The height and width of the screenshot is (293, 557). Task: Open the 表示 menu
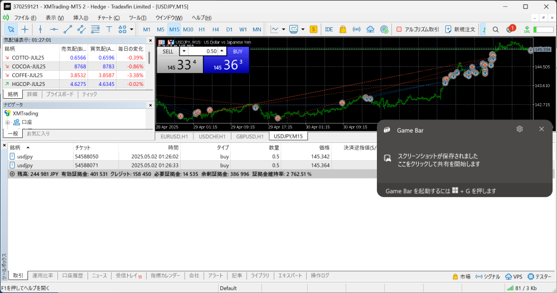[x=55, y=18]
